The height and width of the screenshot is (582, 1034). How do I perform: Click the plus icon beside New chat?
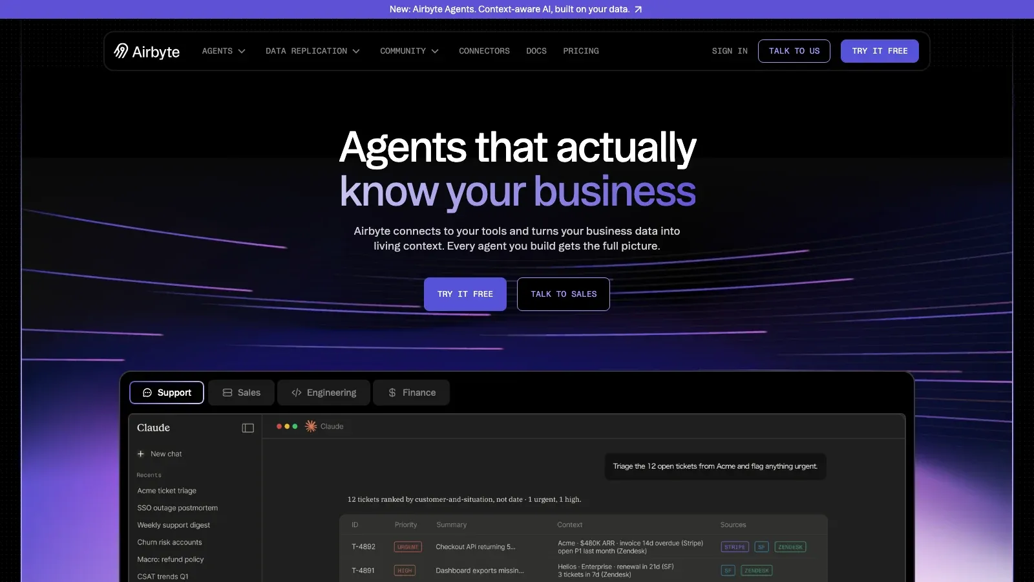[141, 454]
